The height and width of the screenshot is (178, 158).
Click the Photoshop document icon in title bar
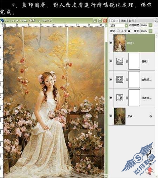pyautogui.click(x=2, y=21)
